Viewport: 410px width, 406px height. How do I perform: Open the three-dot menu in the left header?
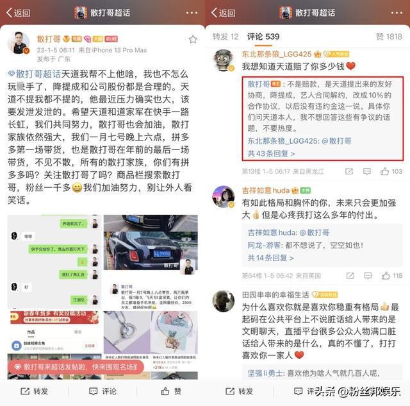pos(192,13)
